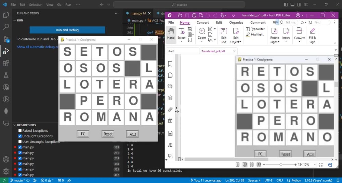Open the Bookmarks panel in Foxit sidebar
Image resolution: width=342 pixels, height=183 pixels.
click(170, 64)
